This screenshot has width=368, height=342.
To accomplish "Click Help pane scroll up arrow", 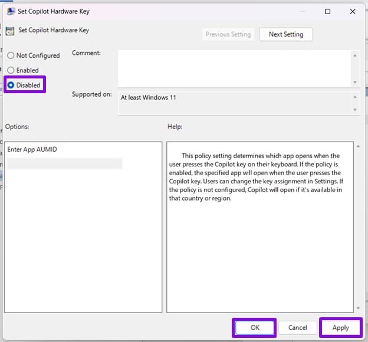I will 358,146.
